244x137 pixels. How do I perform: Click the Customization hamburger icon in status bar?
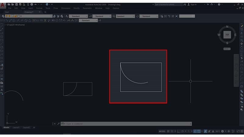pyautogui.click(x=242, y=132)
